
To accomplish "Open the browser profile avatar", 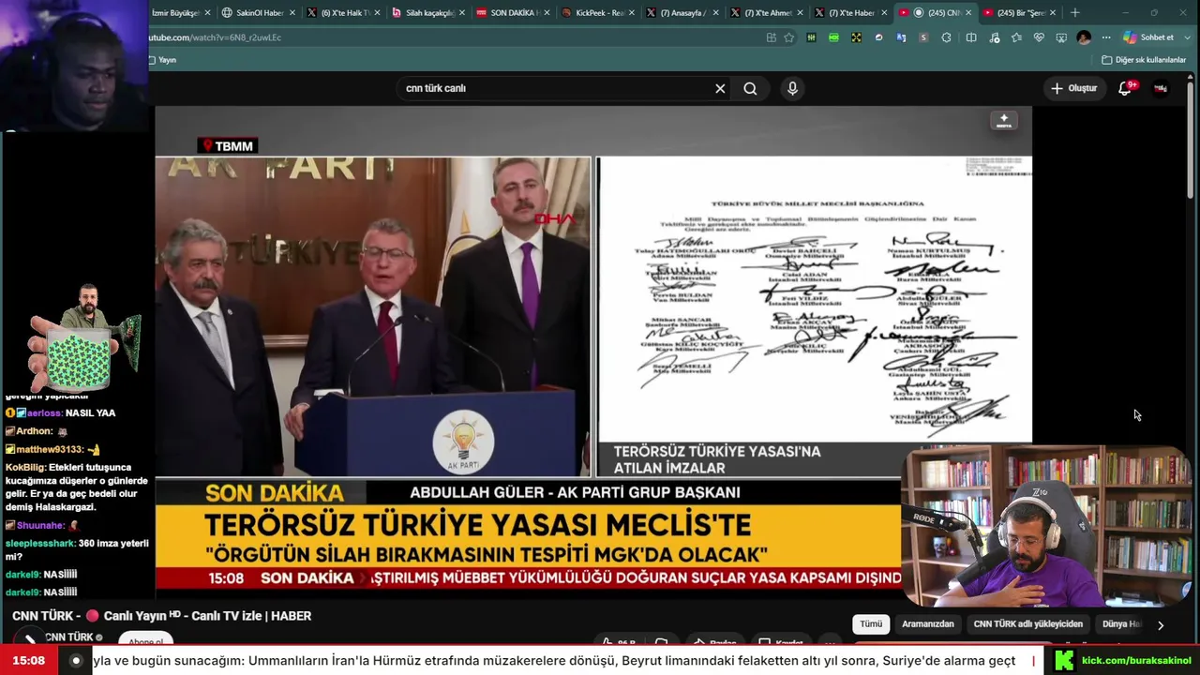I will (x=1084, y=37).
